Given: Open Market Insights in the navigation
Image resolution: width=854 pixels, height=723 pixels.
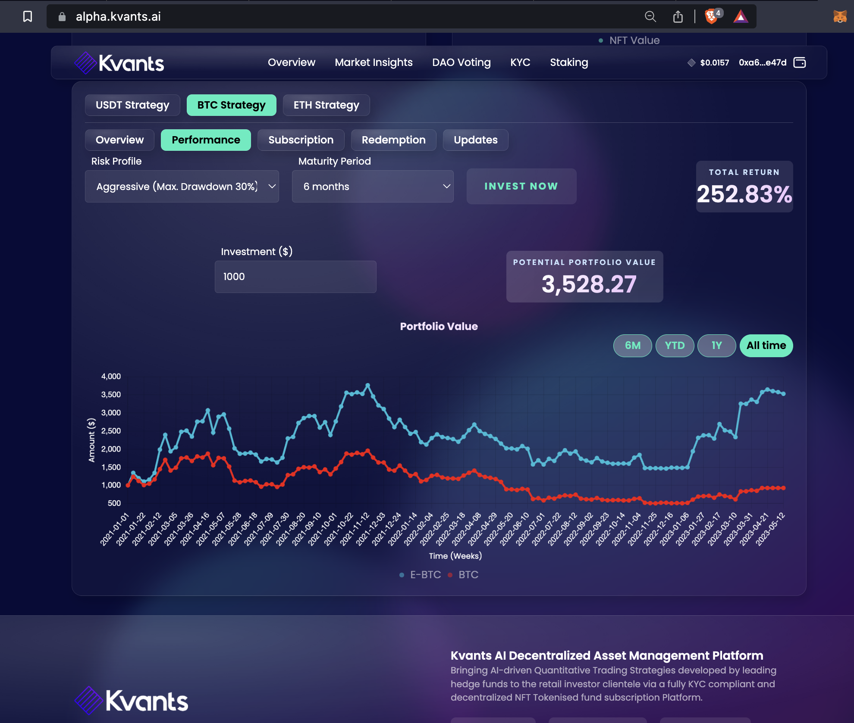Looking at the screenshot, I should (374, 62).
